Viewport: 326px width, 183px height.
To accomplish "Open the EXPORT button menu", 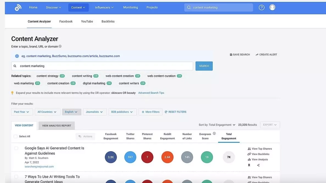I will pyautogui.click(x=270, y=125).
